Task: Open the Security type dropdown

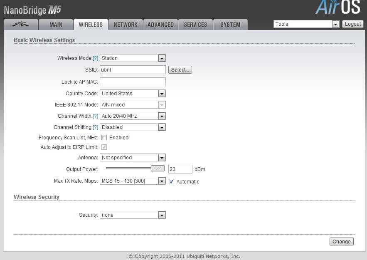Action: (x=133, y=215)
